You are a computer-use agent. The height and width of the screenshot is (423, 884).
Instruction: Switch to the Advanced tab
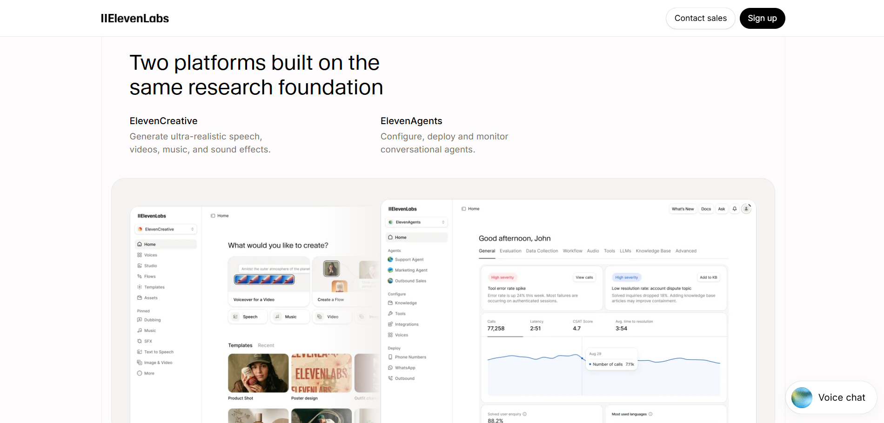tap(686, 251)
